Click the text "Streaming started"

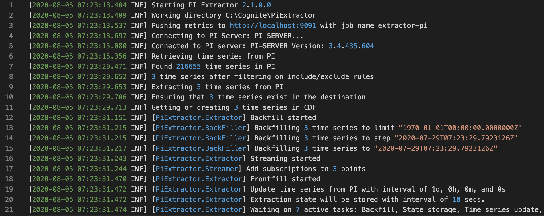coord(285,159)
